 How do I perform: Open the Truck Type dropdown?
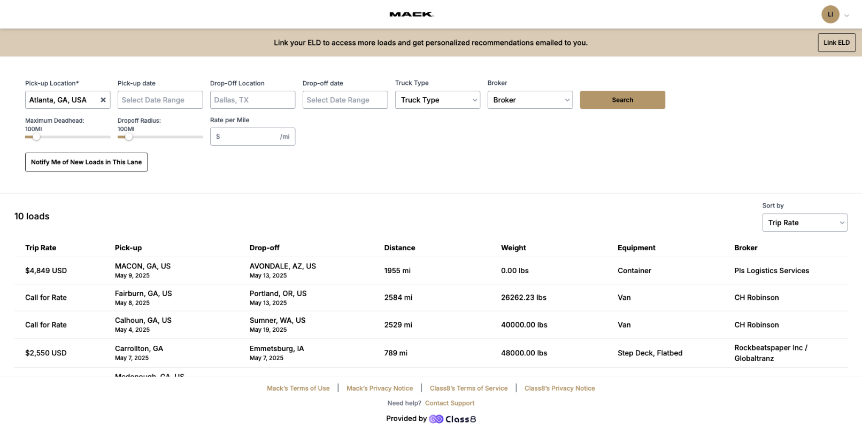(437, 100)
